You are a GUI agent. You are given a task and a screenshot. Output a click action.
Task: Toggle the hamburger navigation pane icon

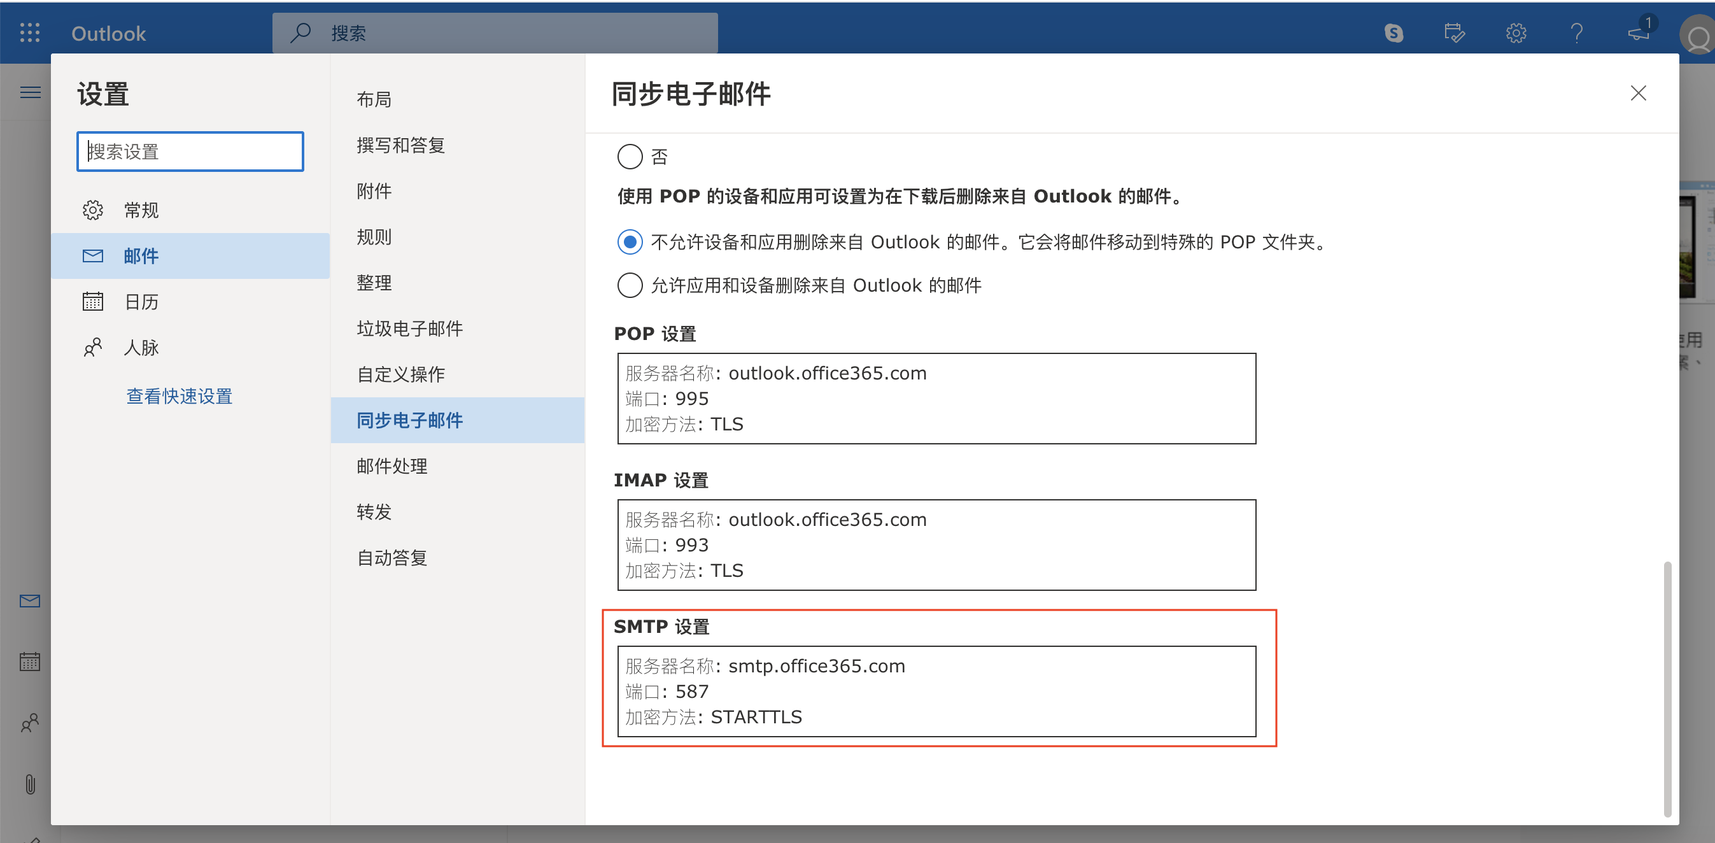pyautogui.click(x=30, y=92)
